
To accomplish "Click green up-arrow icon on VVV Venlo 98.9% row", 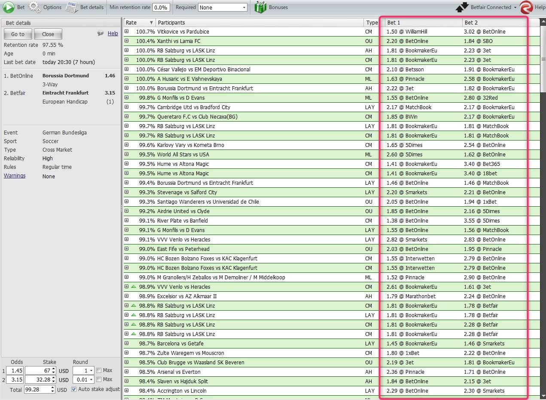I will pyautogui.click(x=134, y=287).
